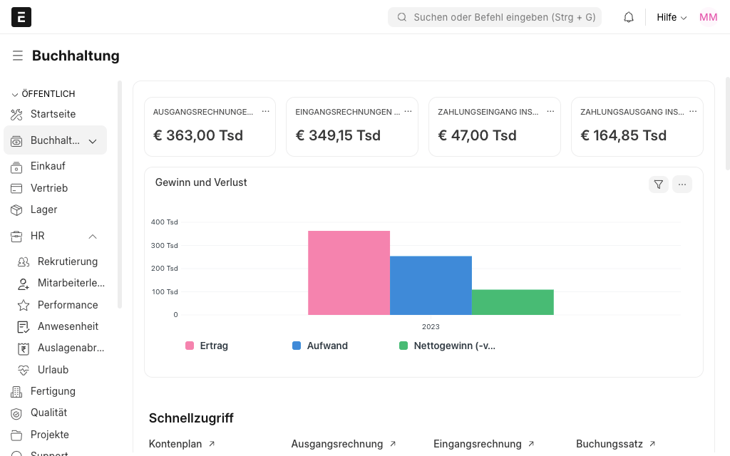Image resolution: width=730 pixels, height=456 pixels.
Task: Focus the search or command input
Action: coord(495,17)
